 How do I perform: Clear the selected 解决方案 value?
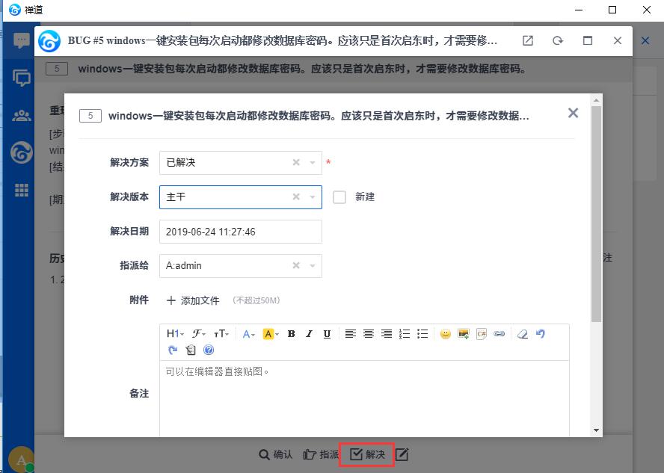pyautogui.click(x=296, y=163)
